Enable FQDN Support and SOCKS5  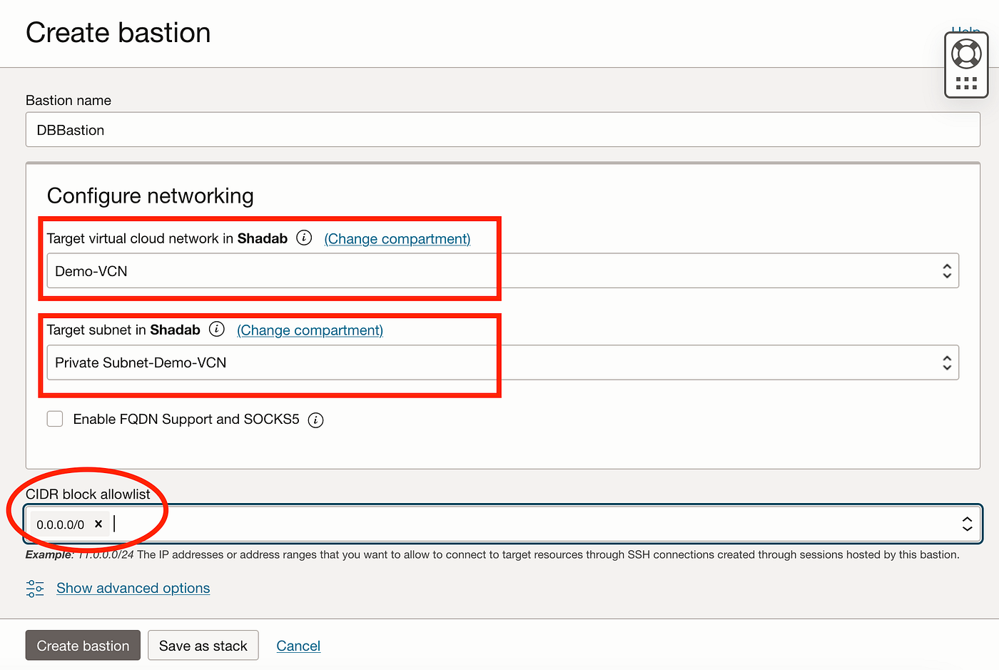pos(55,419)
